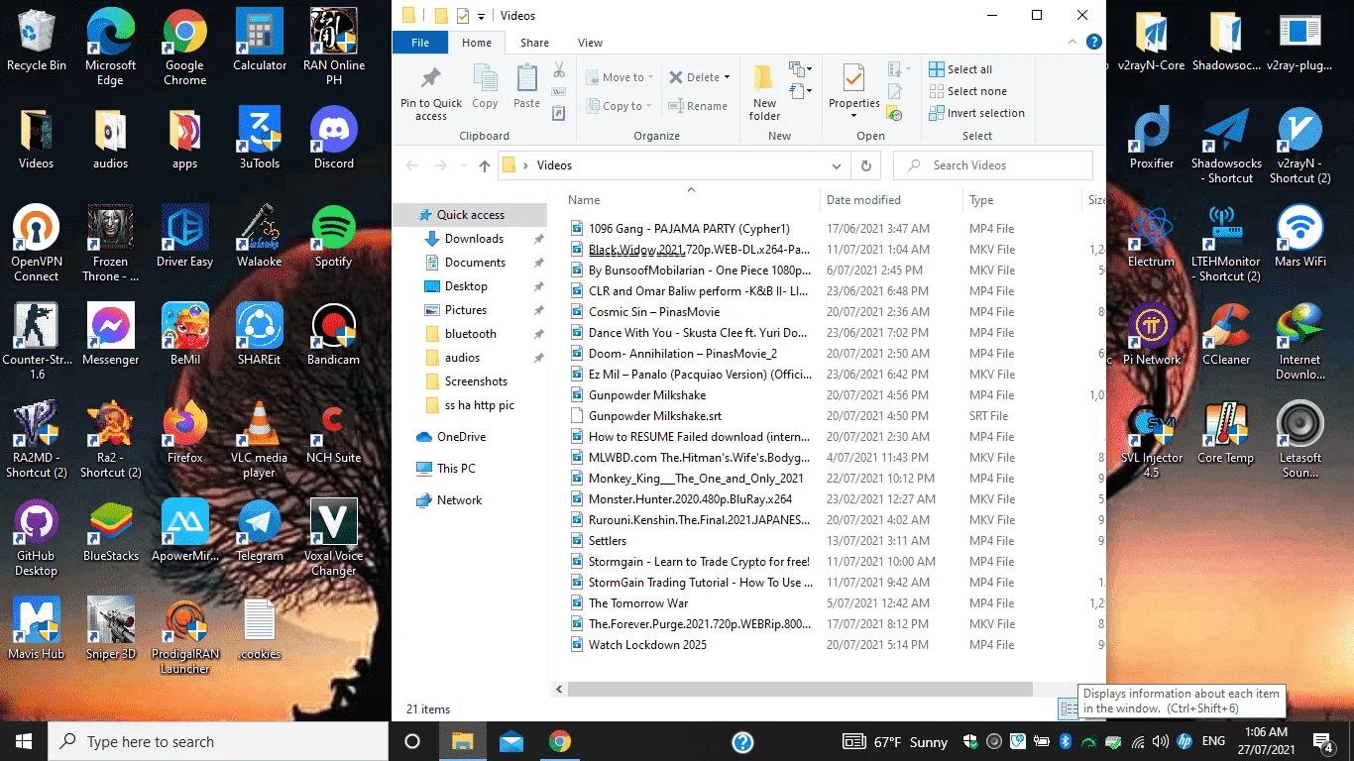Select the file "Watch Lockdown 2025"

[x=647, y=645]
